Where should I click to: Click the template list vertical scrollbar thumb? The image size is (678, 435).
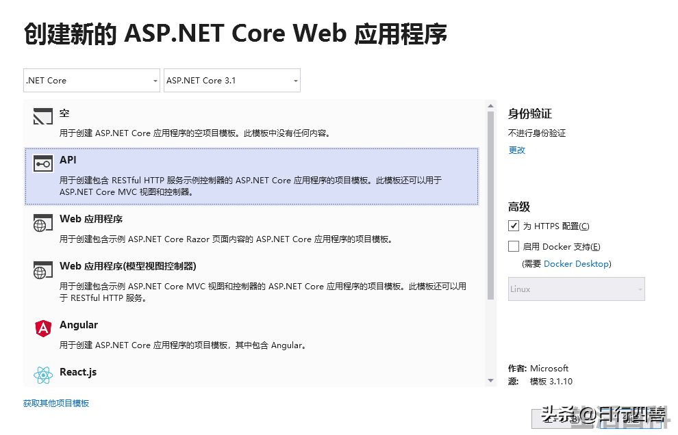(490, 205)
